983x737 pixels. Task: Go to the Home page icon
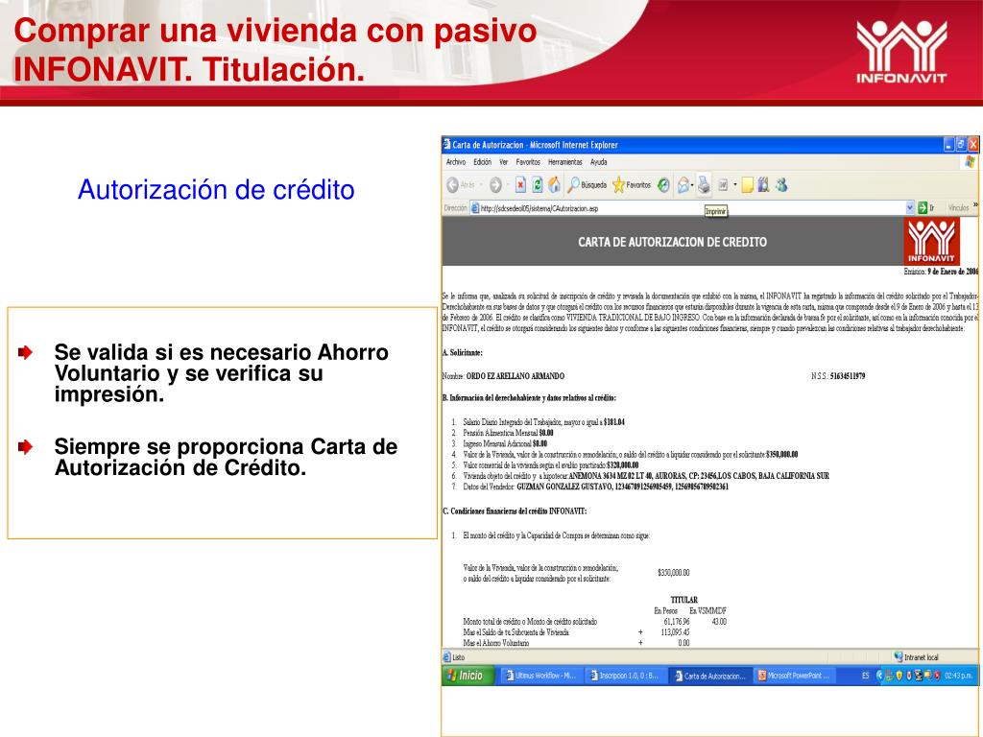pyautogui.click(x=554, y=185)
